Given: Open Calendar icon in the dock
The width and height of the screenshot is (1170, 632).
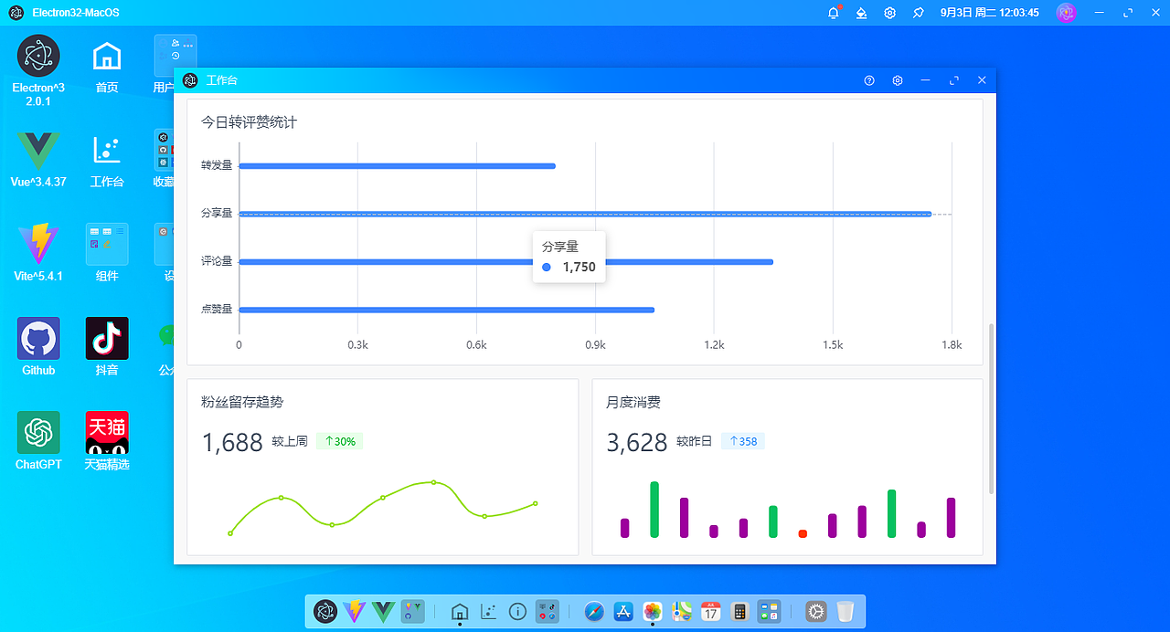Looking at the screenshot, I should click(710, 611).
